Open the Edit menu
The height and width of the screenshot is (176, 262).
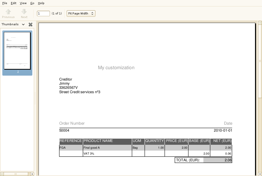click(13, 3)
